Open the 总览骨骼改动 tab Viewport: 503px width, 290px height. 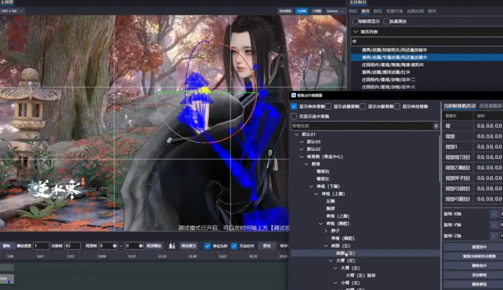pos(491,106)
